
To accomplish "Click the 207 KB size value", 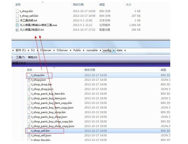I will pyautogui.click(x=136, y=16).
